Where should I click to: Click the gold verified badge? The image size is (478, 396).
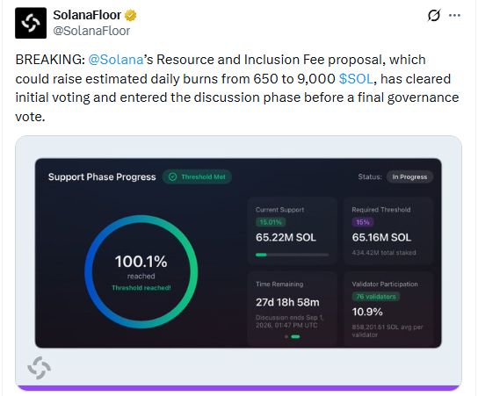(130, 15)
